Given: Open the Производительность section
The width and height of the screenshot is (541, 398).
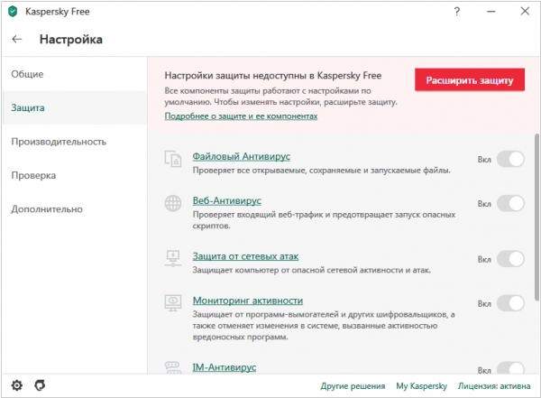Looking at the screenshot, I should [x=75, y=142].
